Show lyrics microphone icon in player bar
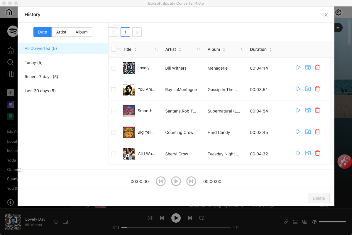Screen dimensions: 352x235 click(286, 222)
